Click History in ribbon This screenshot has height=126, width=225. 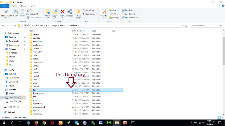click(x=114, y=17)
